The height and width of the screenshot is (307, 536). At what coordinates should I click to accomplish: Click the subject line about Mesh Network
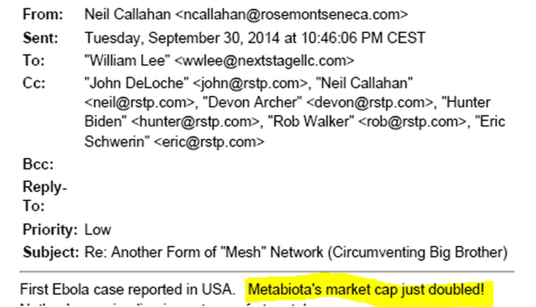click(x=296, y=253)
